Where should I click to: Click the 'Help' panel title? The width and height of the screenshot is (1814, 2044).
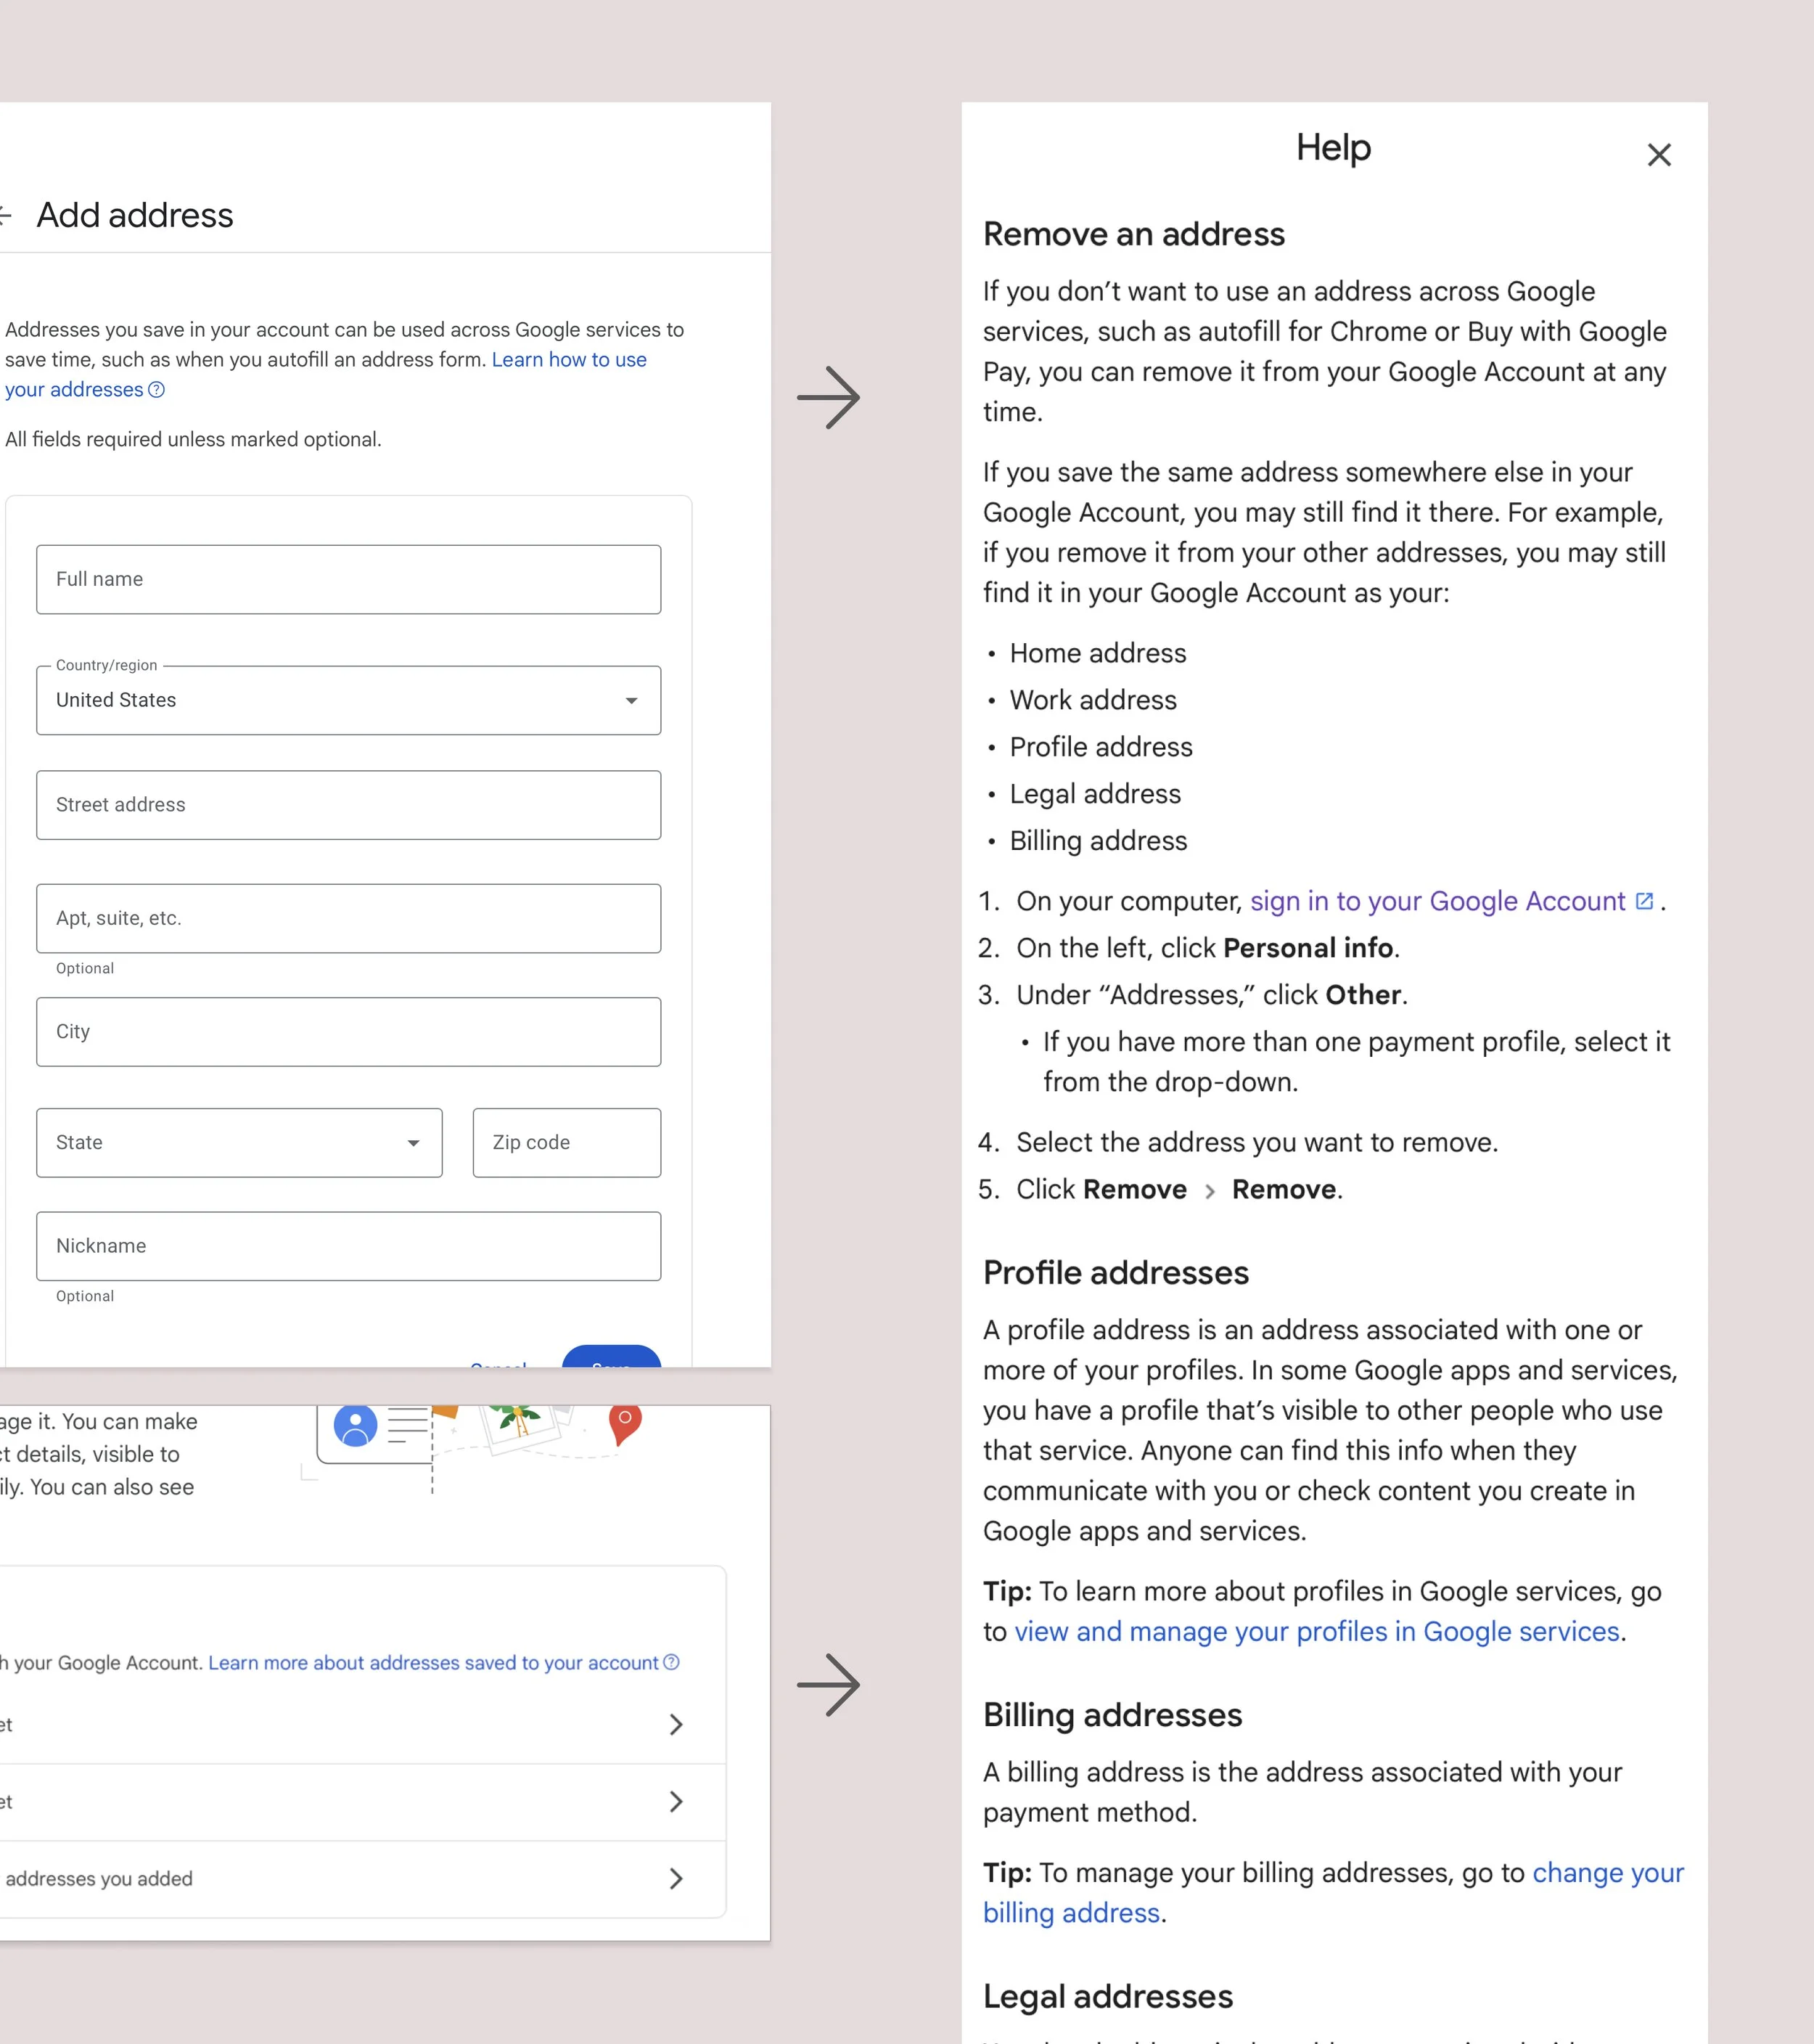click(1333, 148)
